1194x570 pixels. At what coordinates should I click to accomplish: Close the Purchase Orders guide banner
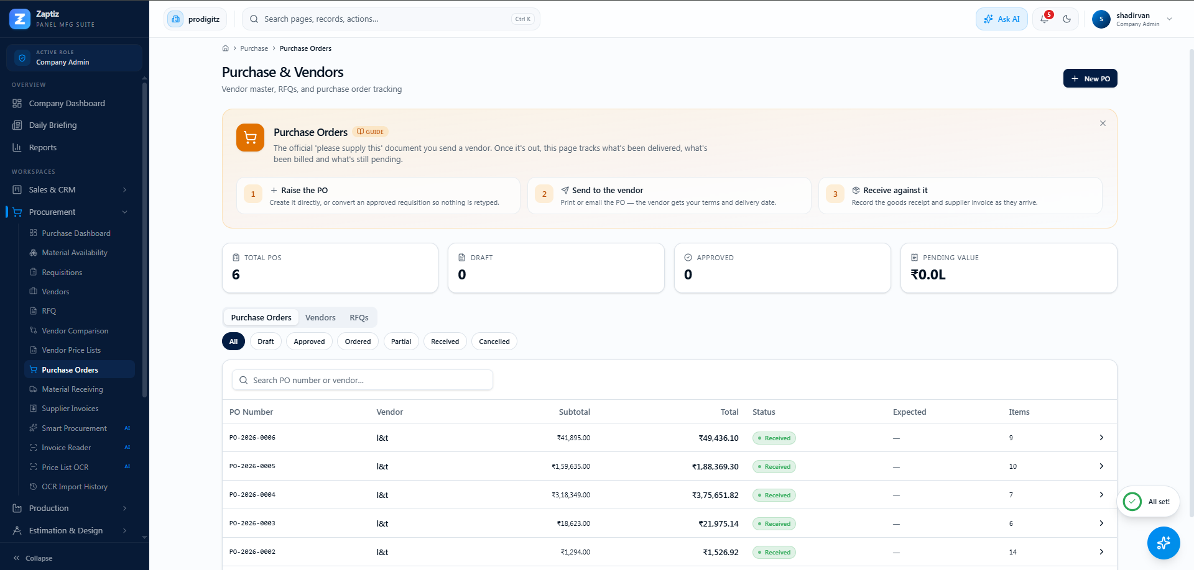[1103, 124]
